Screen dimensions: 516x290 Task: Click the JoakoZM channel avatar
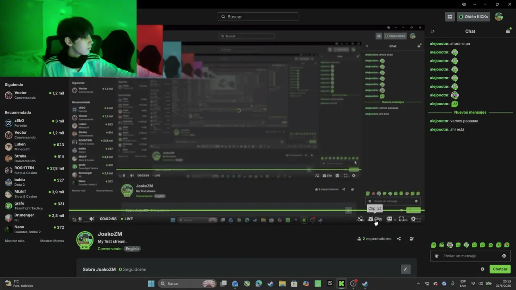point(85,240)
